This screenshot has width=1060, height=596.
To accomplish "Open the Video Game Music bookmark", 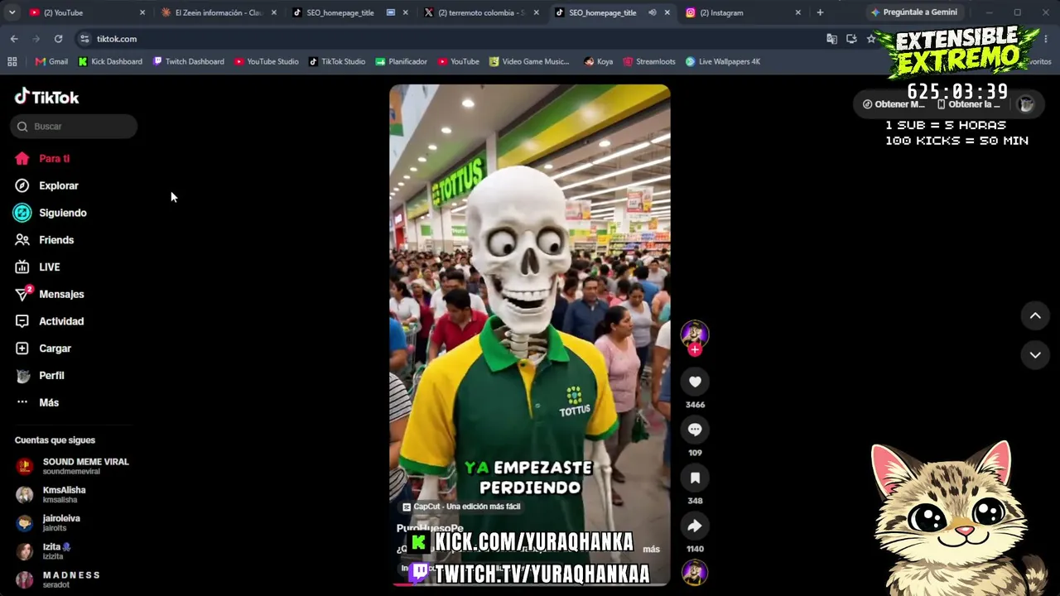I will tap(529, 61).
